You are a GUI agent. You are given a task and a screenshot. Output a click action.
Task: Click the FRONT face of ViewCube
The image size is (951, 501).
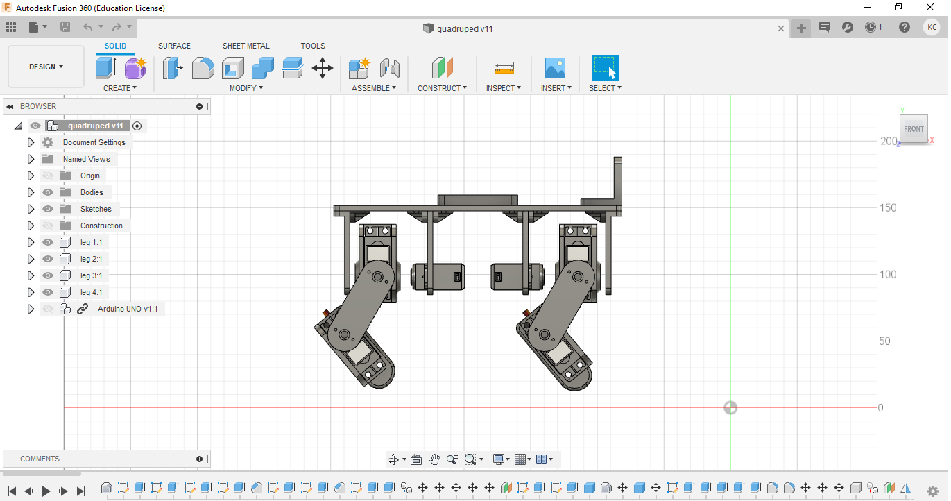(x=914, y=129)
